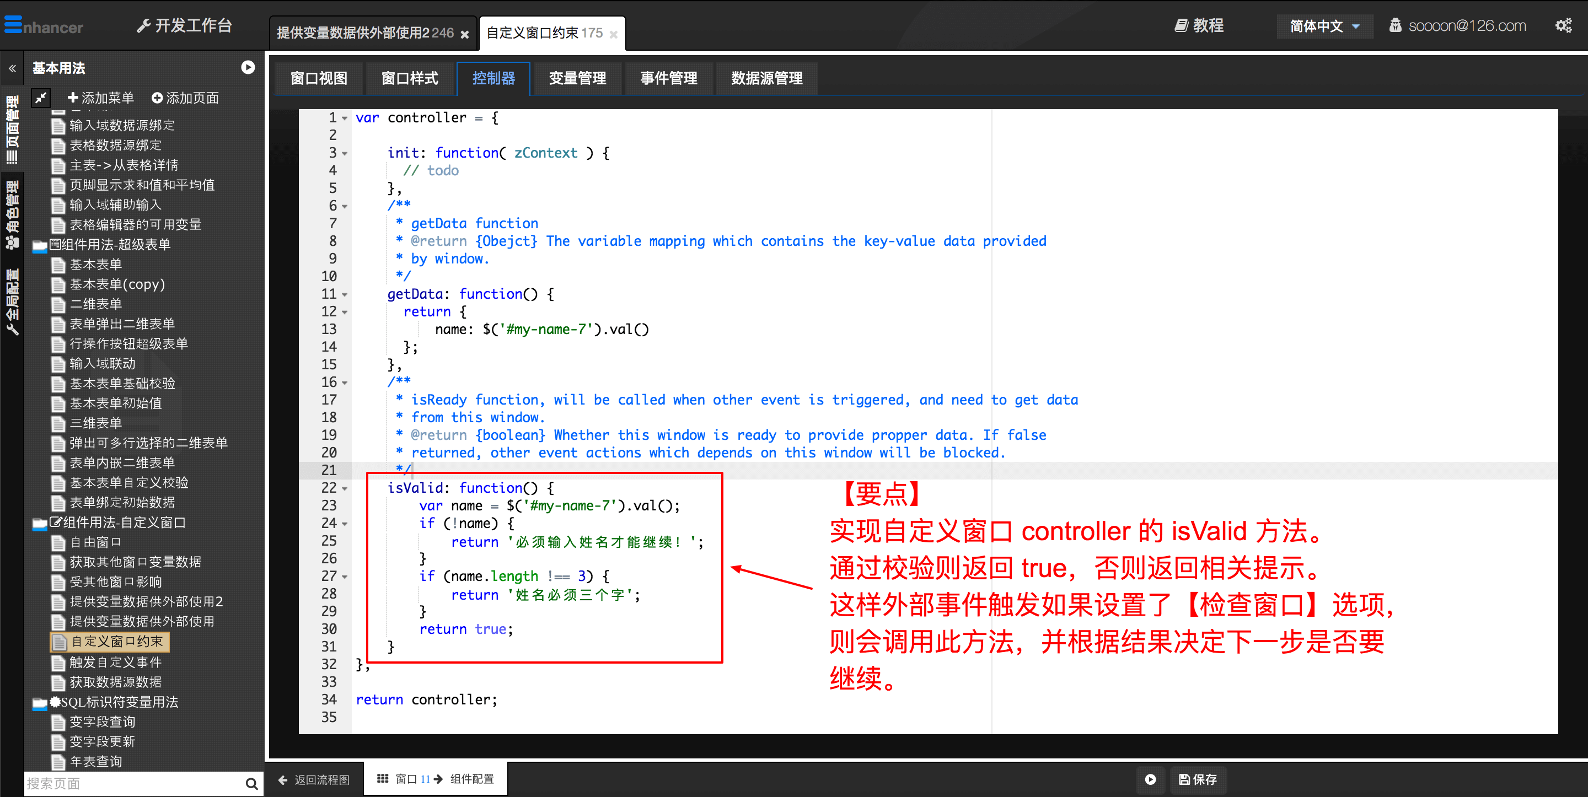Screen dimensions: 1588x797
Task: Fold code block at line 11
Action: pos(345,295)
